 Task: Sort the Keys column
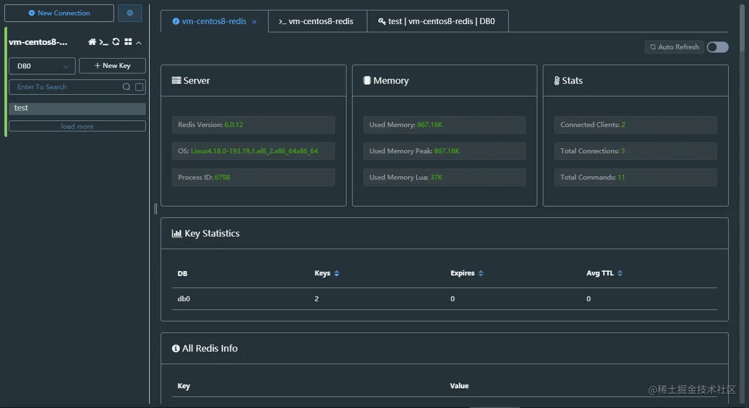coord(337,273)
